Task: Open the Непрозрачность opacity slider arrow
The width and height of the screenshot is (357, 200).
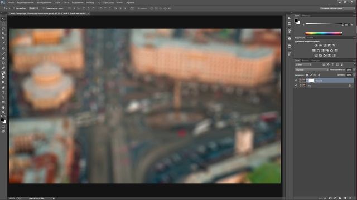Action: pos(354,70)
